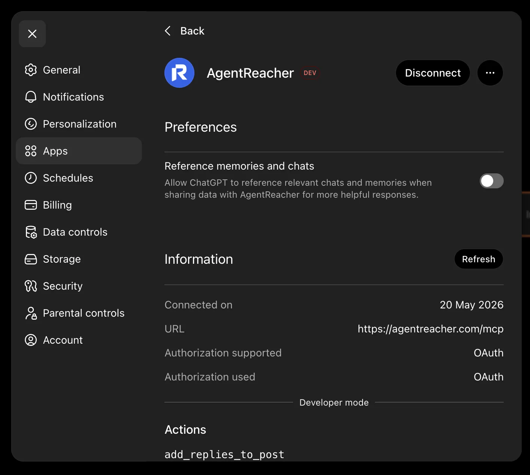The height and width of the screenshot is (475, 530).
Task: Click the General gear icon
Action: click(x=31, y=70)
